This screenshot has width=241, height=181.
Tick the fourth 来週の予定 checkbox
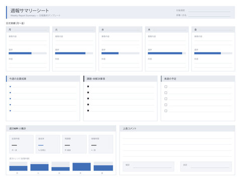(166, 105)
